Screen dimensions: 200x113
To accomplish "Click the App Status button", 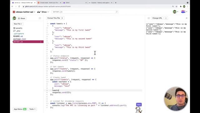I will [20, 109].
